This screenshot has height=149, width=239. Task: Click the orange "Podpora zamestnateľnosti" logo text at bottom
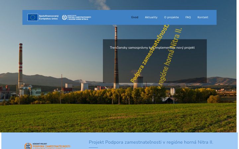click(x=51, y=147)
